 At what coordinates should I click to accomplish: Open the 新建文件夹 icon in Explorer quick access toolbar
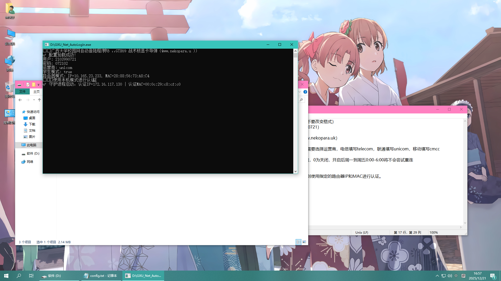pos(34,85)
